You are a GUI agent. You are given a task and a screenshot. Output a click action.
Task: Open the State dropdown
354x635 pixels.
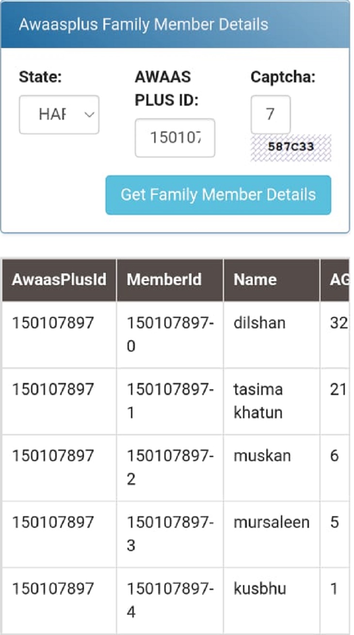point(59,115)
